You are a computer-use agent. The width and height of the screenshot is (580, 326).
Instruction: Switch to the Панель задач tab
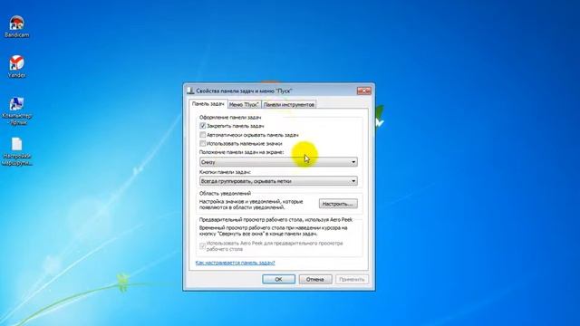(208, 104)
